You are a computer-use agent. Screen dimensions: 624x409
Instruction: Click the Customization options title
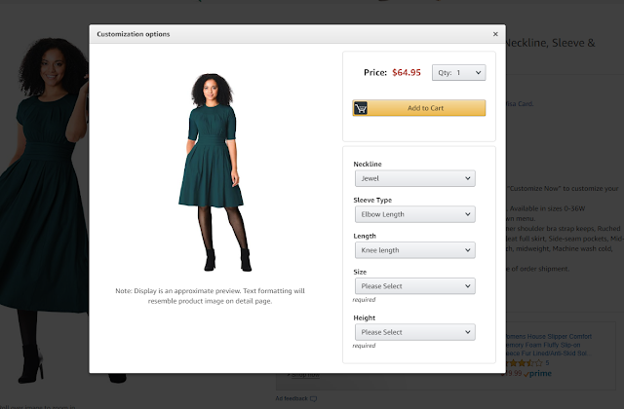tap(134, 34)
